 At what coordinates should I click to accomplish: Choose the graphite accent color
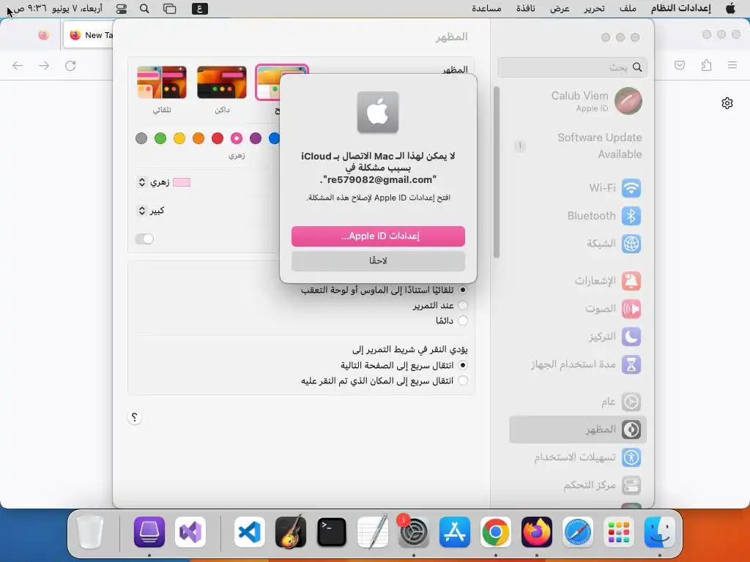click(x=141, y=138)
